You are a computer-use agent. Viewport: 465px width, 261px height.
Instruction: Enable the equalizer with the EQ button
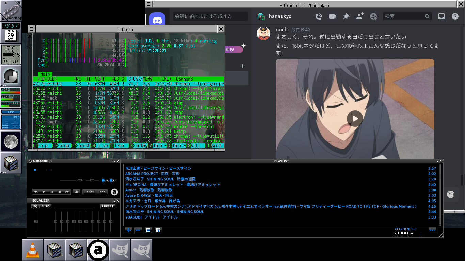pyautogui.click(x=35, y=206)
